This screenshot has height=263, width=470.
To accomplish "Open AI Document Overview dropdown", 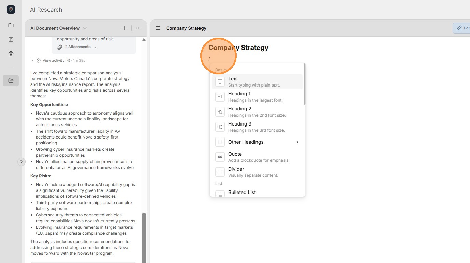I will [59, 28].
